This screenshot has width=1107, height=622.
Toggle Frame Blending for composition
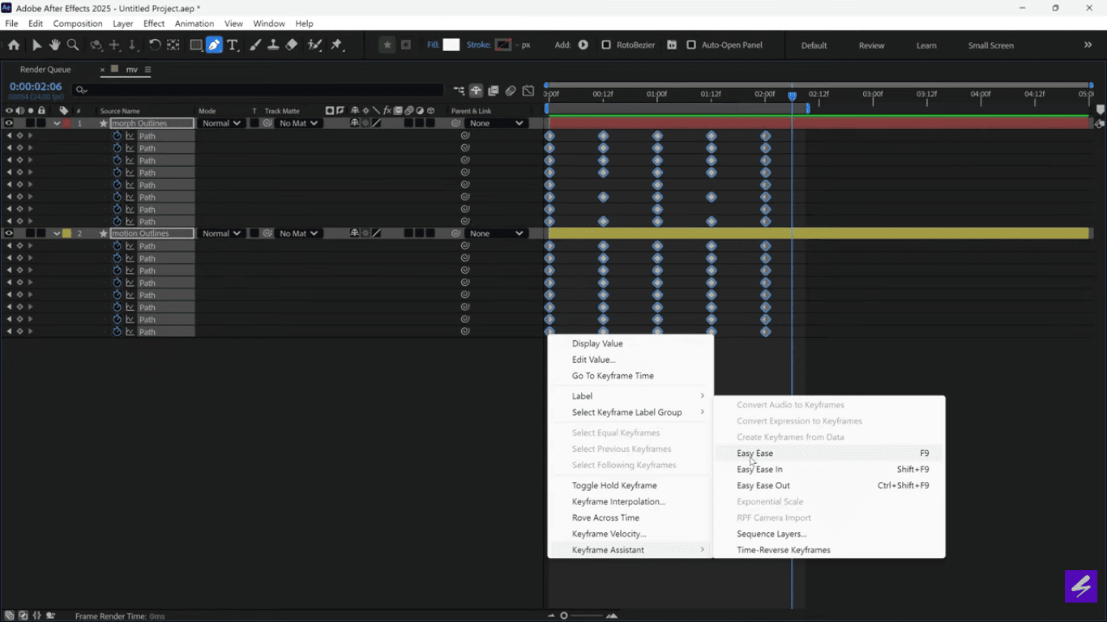point(494,91)
